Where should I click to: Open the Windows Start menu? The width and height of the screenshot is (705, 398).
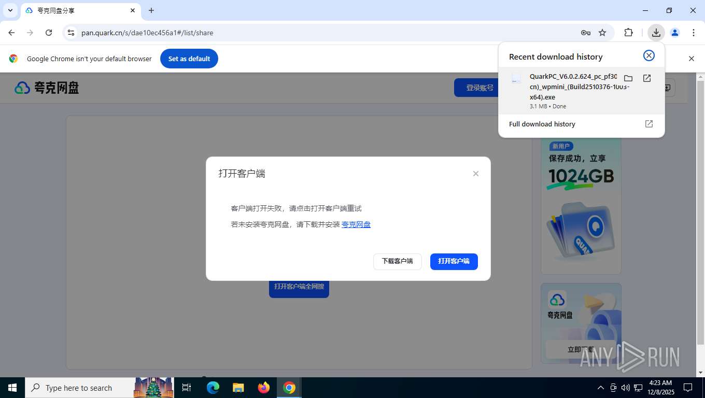(x=12, y=388)
